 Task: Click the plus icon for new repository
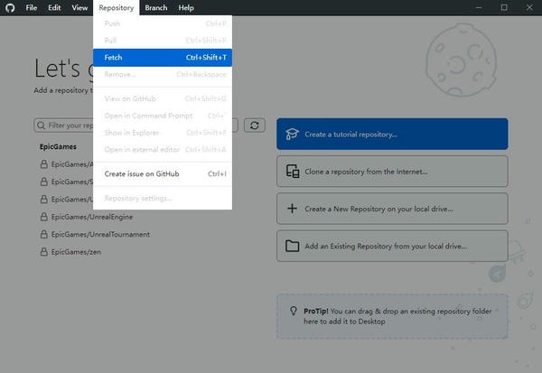click(x=292, y=209)
